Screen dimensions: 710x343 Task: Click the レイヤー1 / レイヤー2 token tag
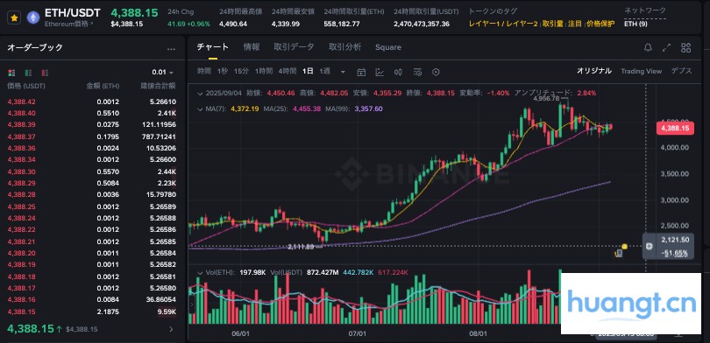(x=503, y=24)
